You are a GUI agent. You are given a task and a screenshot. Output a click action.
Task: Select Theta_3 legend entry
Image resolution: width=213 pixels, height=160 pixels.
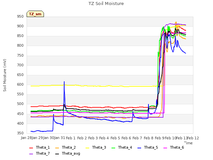pyautogui.click(x=96, y=147)
